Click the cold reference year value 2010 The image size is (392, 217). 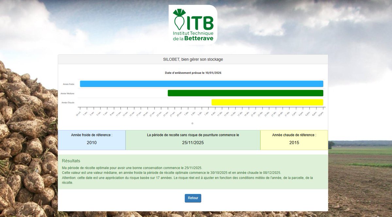click(92, 142)
